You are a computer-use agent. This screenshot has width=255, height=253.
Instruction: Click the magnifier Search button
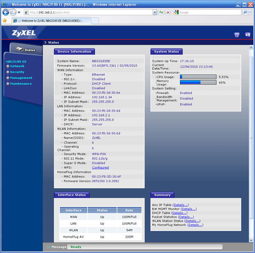click(245, 12)
